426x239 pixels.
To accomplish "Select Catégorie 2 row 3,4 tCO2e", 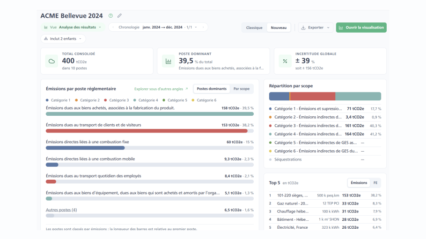I will coord(325,117).
